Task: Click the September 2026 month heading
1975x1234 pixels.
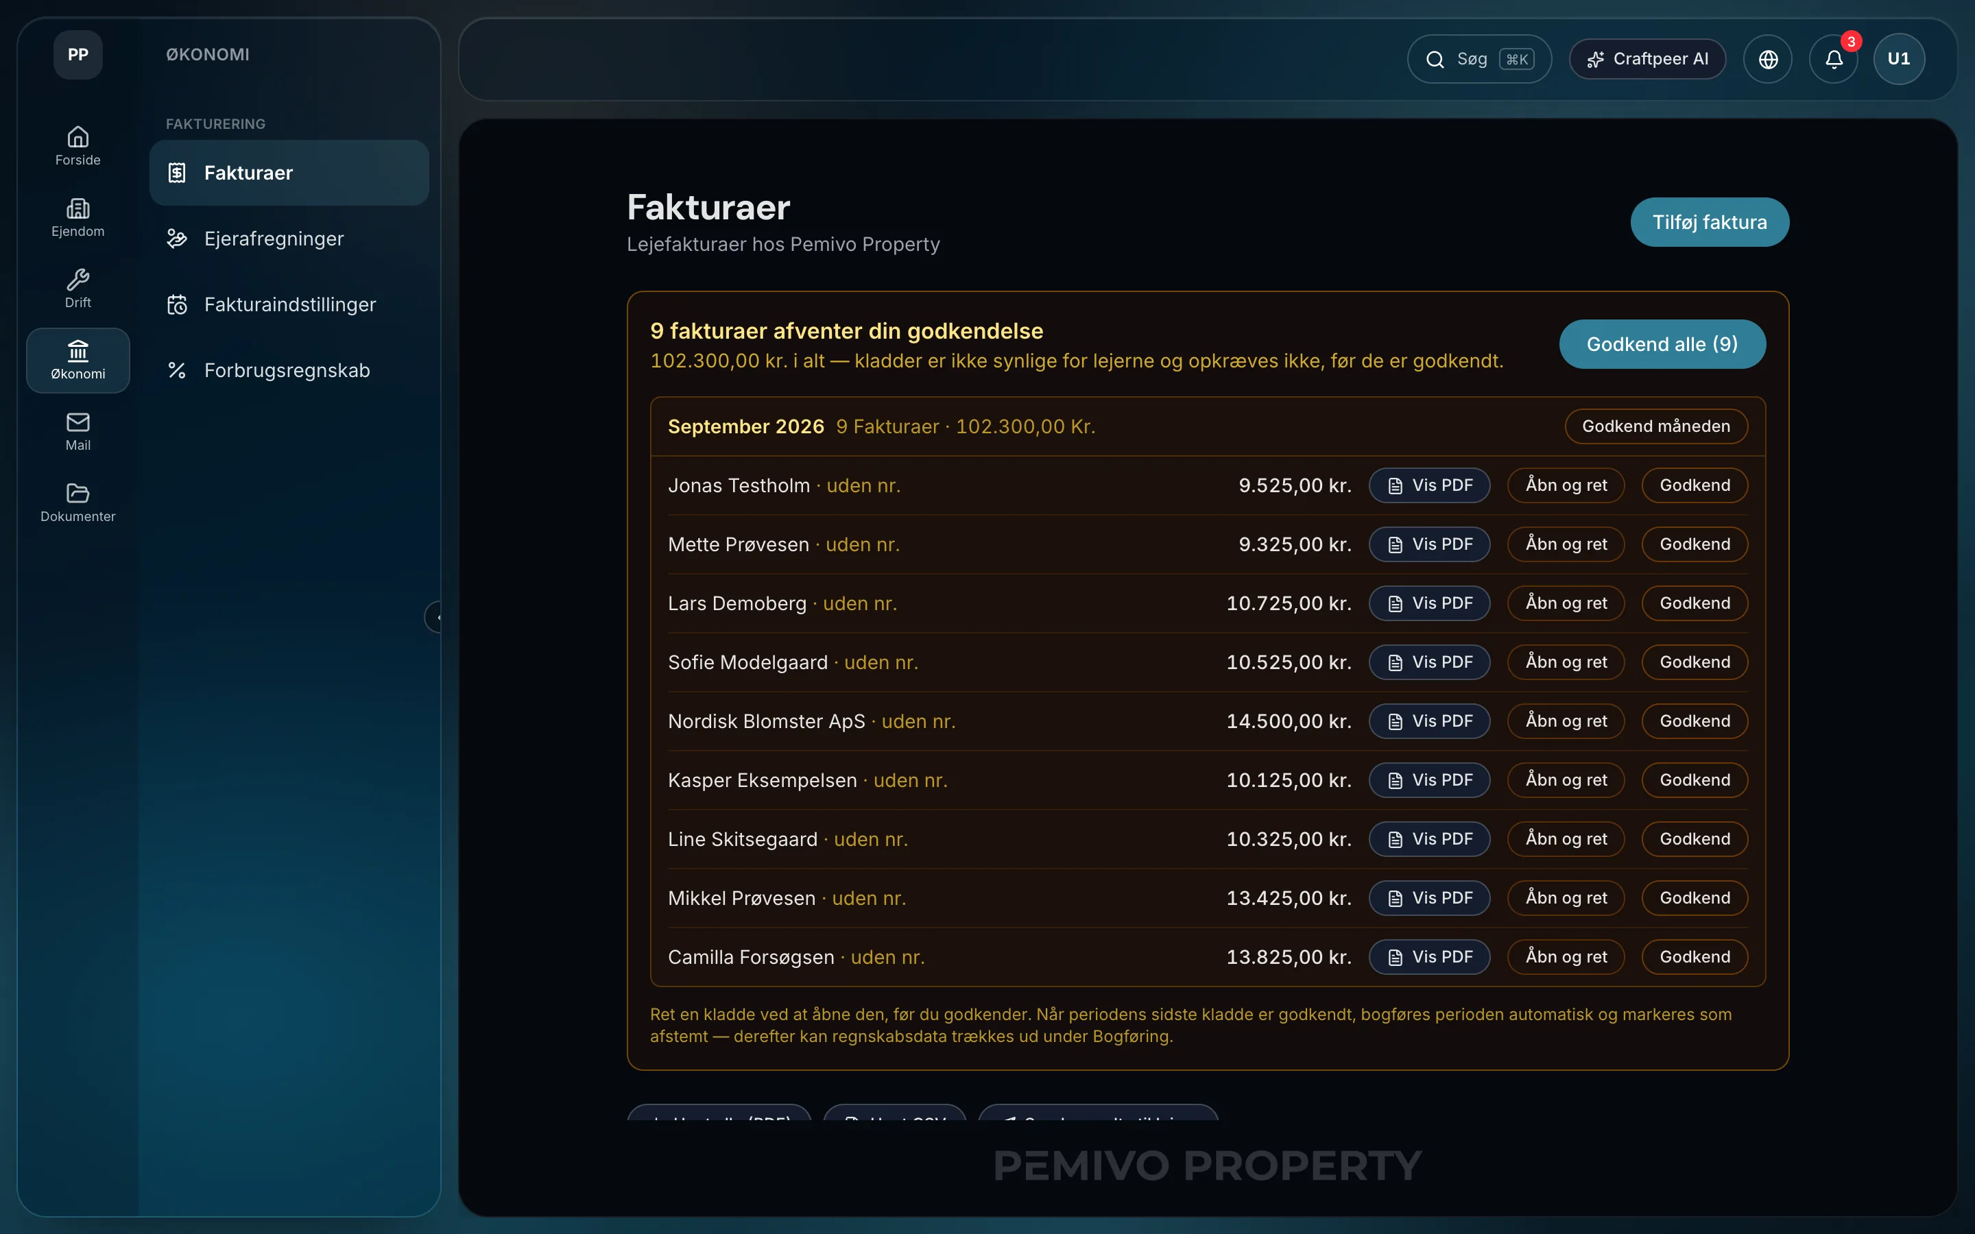Action: tap(746, 426)
